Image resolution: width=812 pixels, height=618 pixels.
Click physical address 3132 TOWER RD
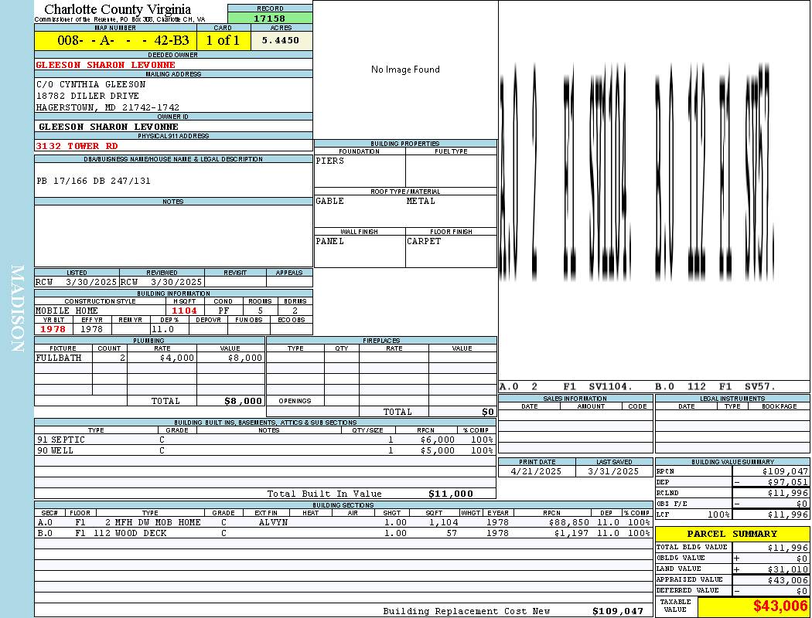click(77, 146)
